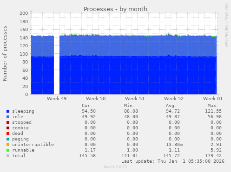Screen dimensions: 231x172
Task: Click the 'Week 49' x-axis label
Action: (57, 99)
